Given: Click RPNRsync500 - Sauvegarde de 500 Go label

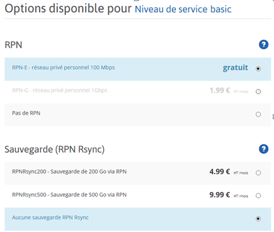Looking at the screenshot, I should click(69, 195).
